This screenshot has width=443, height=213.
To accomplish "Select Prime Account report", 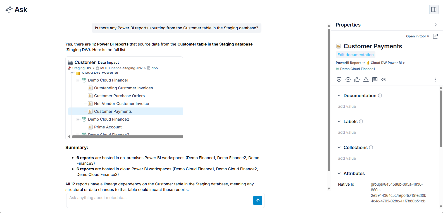I will coord(108,127).
